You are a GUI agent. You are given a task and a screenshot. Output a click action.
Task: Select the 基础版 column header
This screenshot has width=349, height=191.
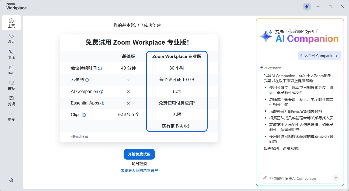pyautogui.click(x=128, y=56)
